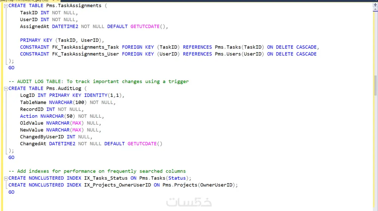Click the table name "Pms.TaskAssignments"
Viewport: 378px width, 211px height.
(x=74, y=6)
